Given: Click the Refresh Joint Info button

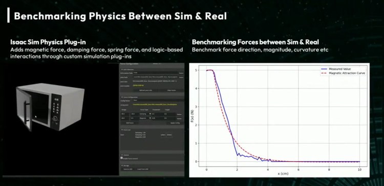Looking at the screenshot, I should pyautogui.click(x=146, y=90).
